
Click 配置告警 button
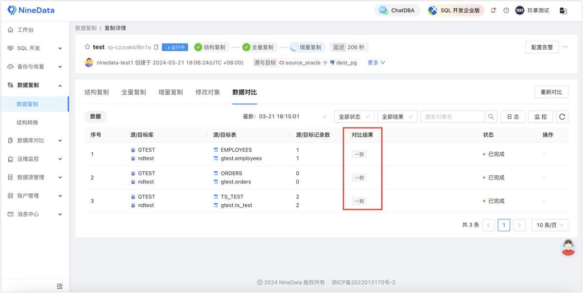[x=542, y=47]
